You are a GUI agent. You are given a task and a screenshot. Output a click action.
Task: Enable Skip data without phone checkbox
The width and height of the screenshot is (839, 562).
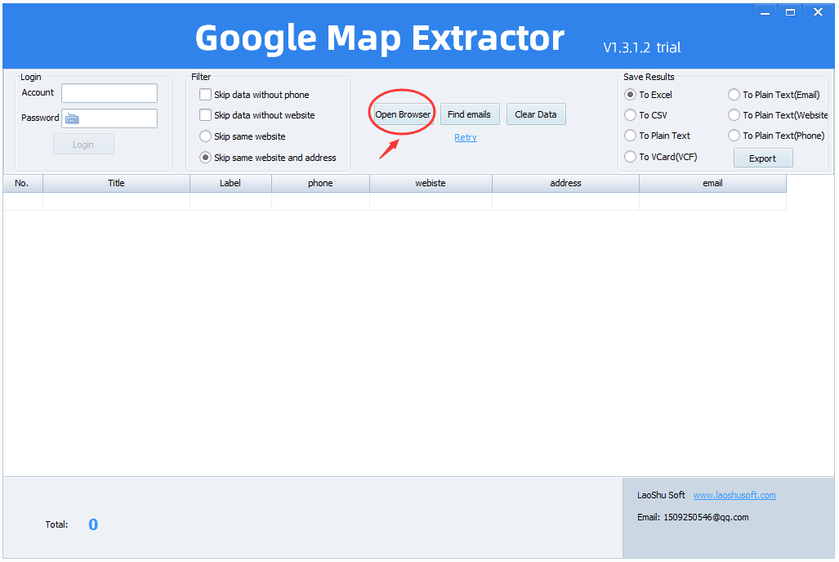coord(206,95)
